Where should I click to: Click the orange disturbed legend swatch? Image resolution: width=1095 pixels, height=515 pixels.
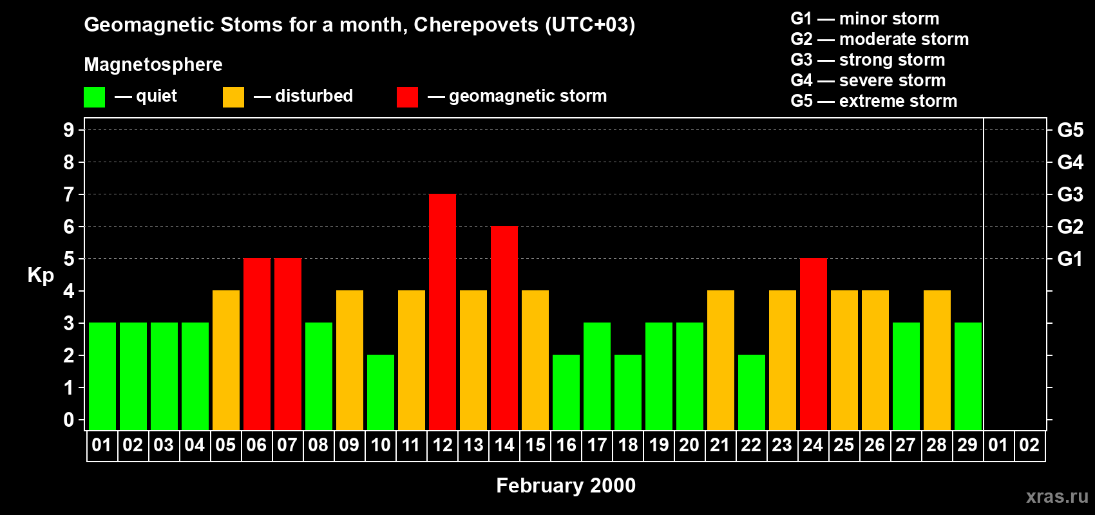point(233,97)
